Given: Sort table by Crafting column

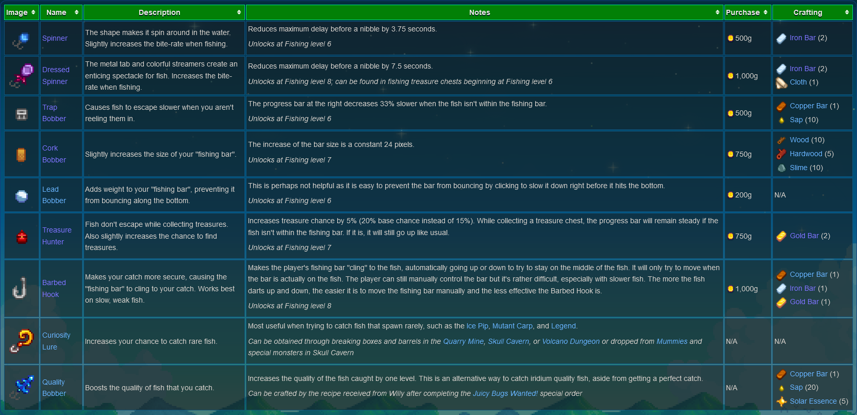Looking at the screenshot, I should (x=812, y=12).
